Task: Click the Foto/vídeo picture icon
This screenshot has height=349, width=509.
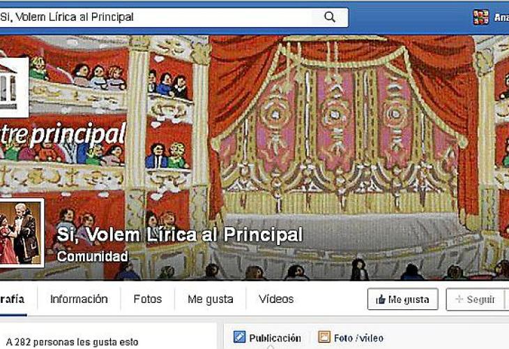Action: point(324,337)
